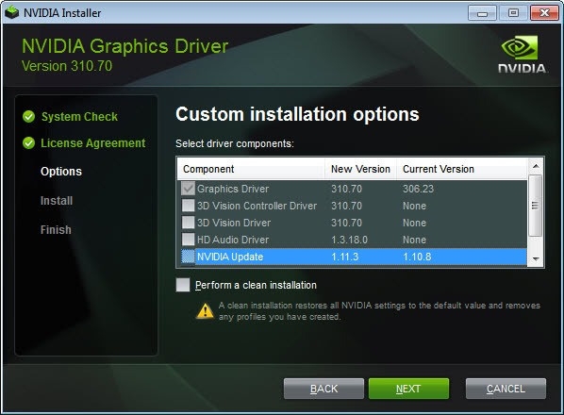Toggle the Graphics Driver checkbox
The image size is (564, 415).
pos(188,188)
